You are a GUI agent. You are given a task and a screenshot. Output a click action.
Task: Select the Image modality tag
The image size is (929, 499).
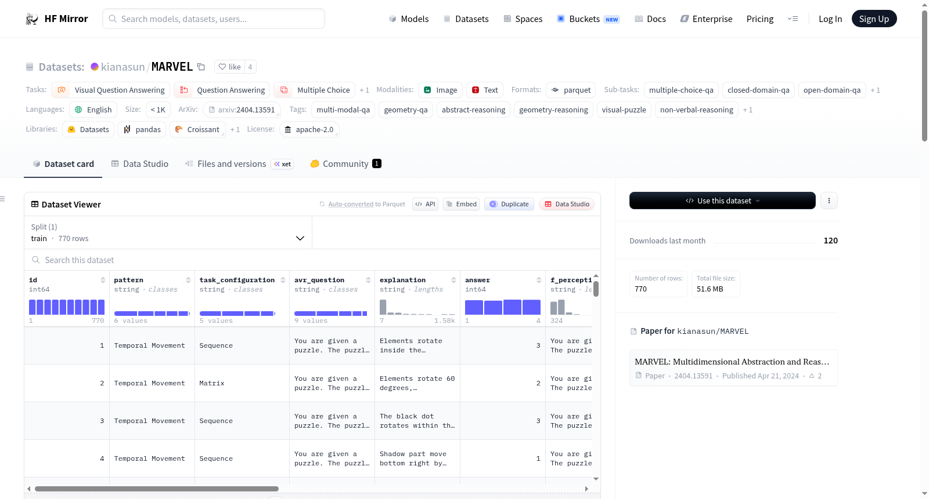coord(440,90)
